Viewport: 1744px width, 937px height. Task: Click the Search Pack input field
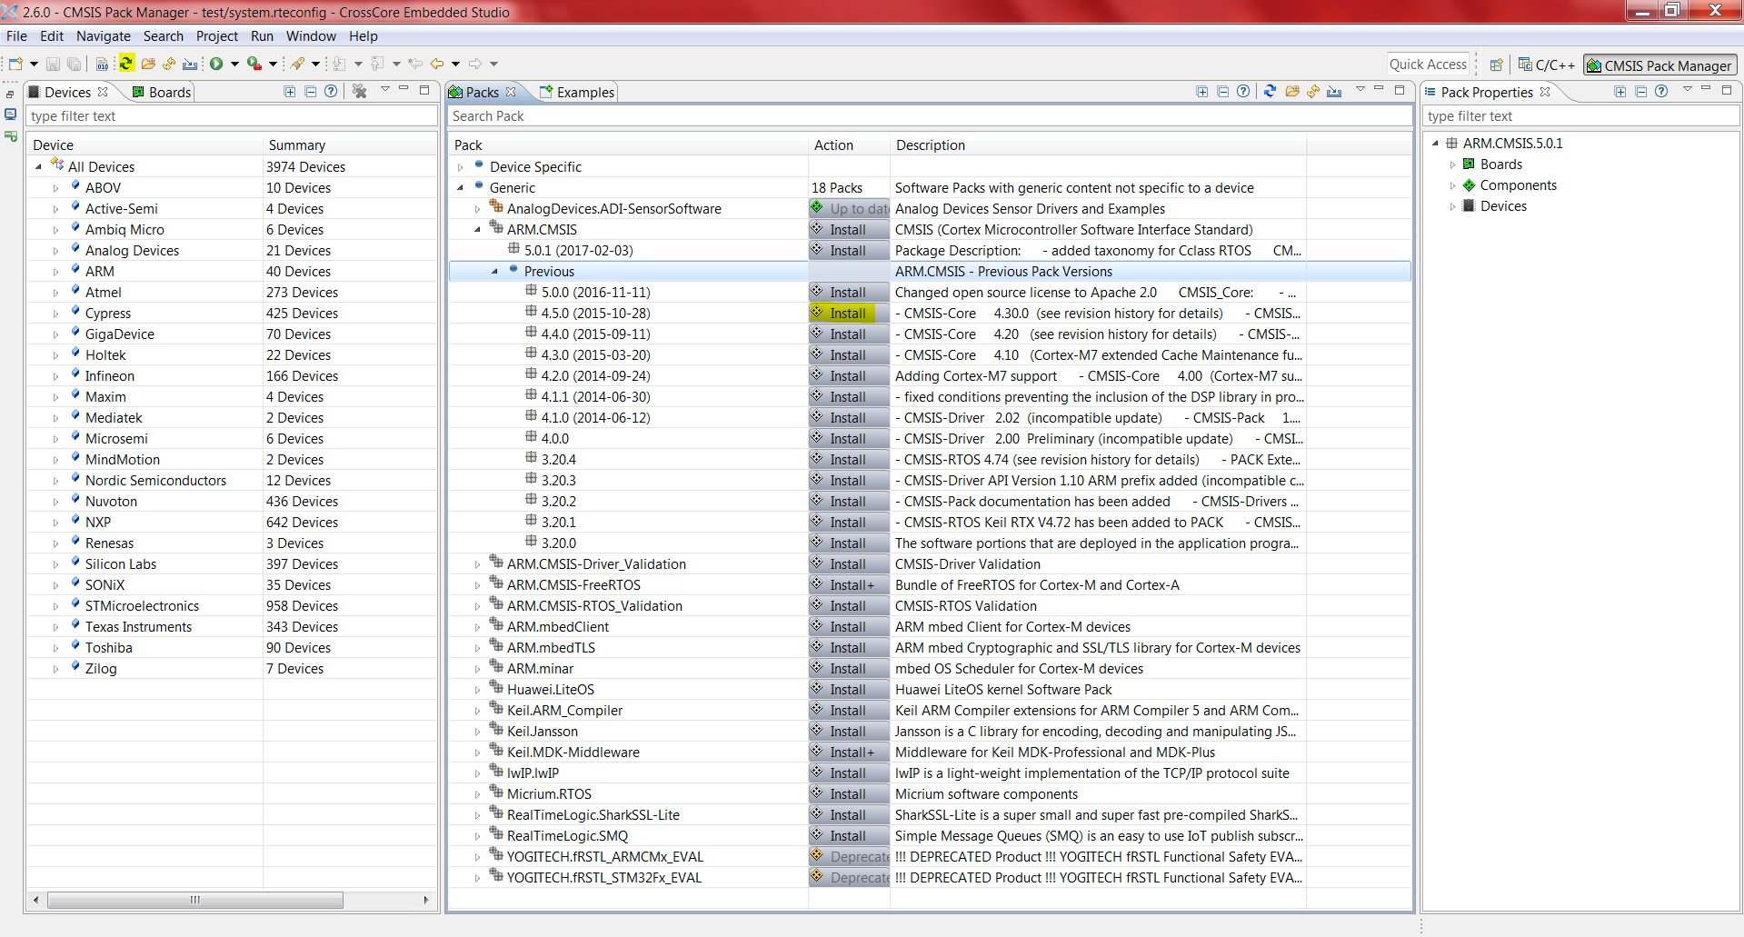(930, 116)
